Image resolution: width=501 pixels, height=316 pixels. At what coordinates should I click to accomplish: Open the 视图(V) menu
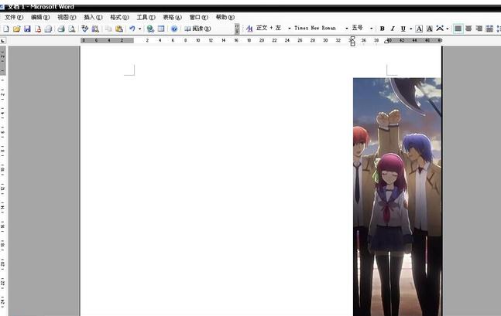click(67, 17)
